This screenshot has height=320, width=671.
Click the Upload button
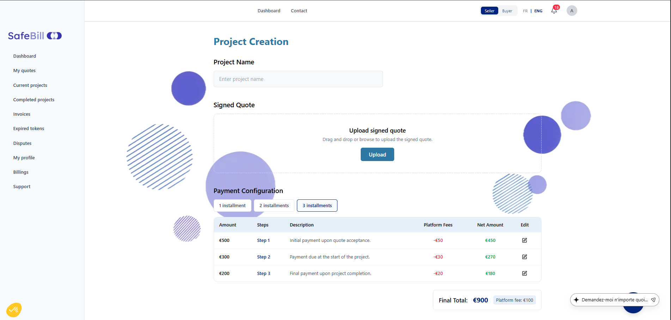click(377, 154)
